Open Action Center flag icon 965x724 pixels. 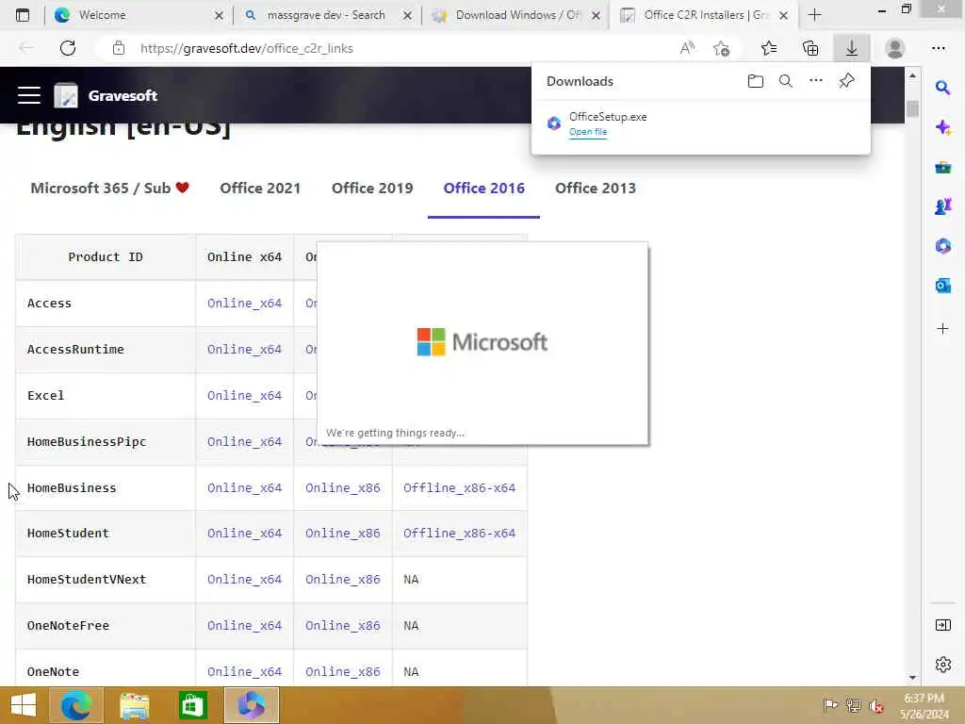pyautogui.click(x=830, y=705)
